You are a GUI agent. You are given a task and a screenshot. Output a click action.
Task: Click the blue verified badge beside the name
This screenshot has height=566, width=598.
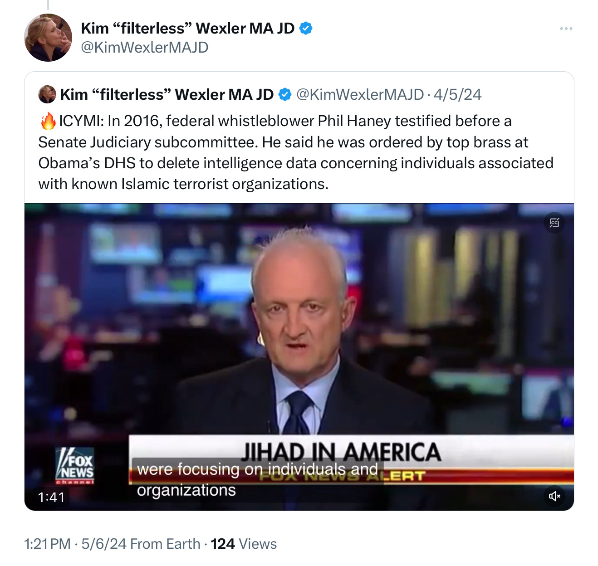306,28
